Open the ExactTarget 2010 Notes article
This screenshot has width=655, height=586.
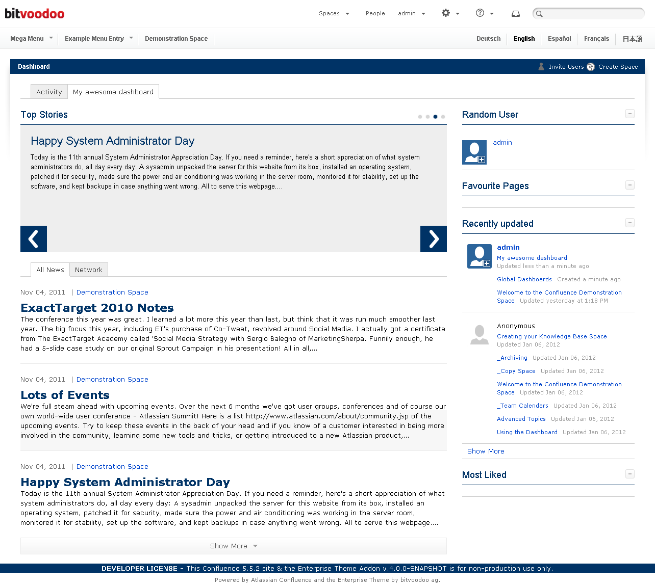tap(97, 308)
